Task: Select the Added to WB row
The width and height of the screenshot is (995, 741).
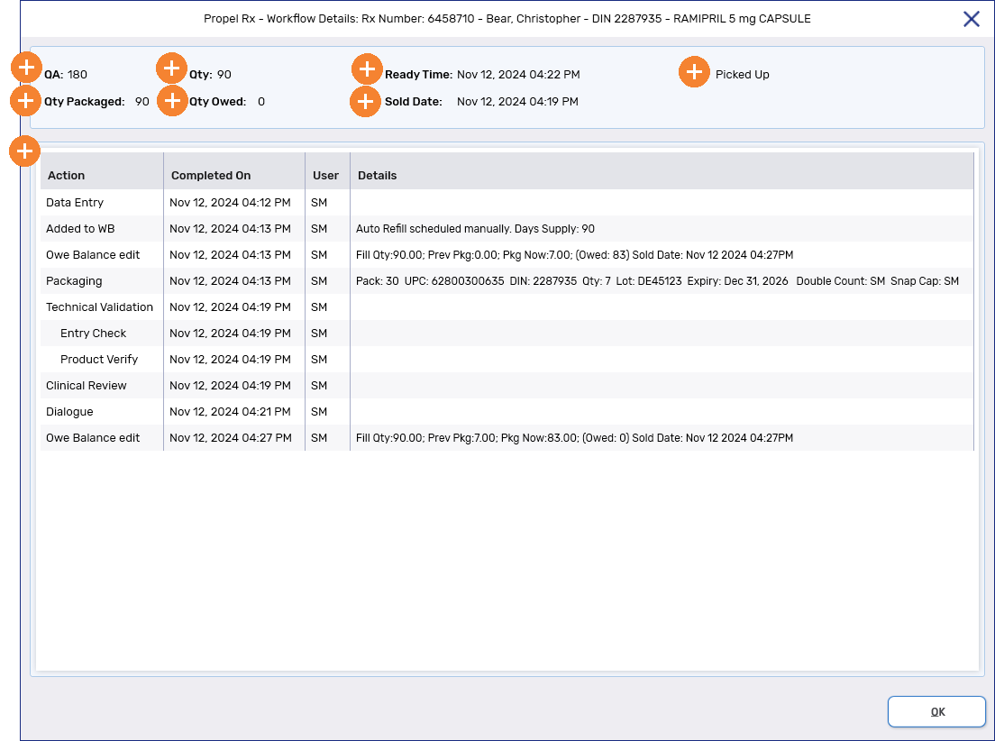Action: 80,229
